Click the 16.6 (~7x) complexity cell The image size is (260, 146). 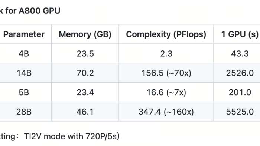click(166, 92)
